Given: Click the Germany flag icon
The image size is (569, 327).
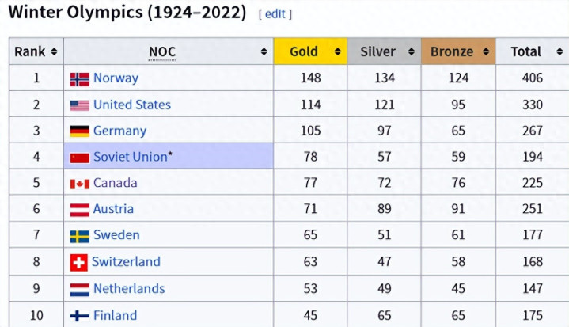Looking at the screenshot, I should click(79, 131).
